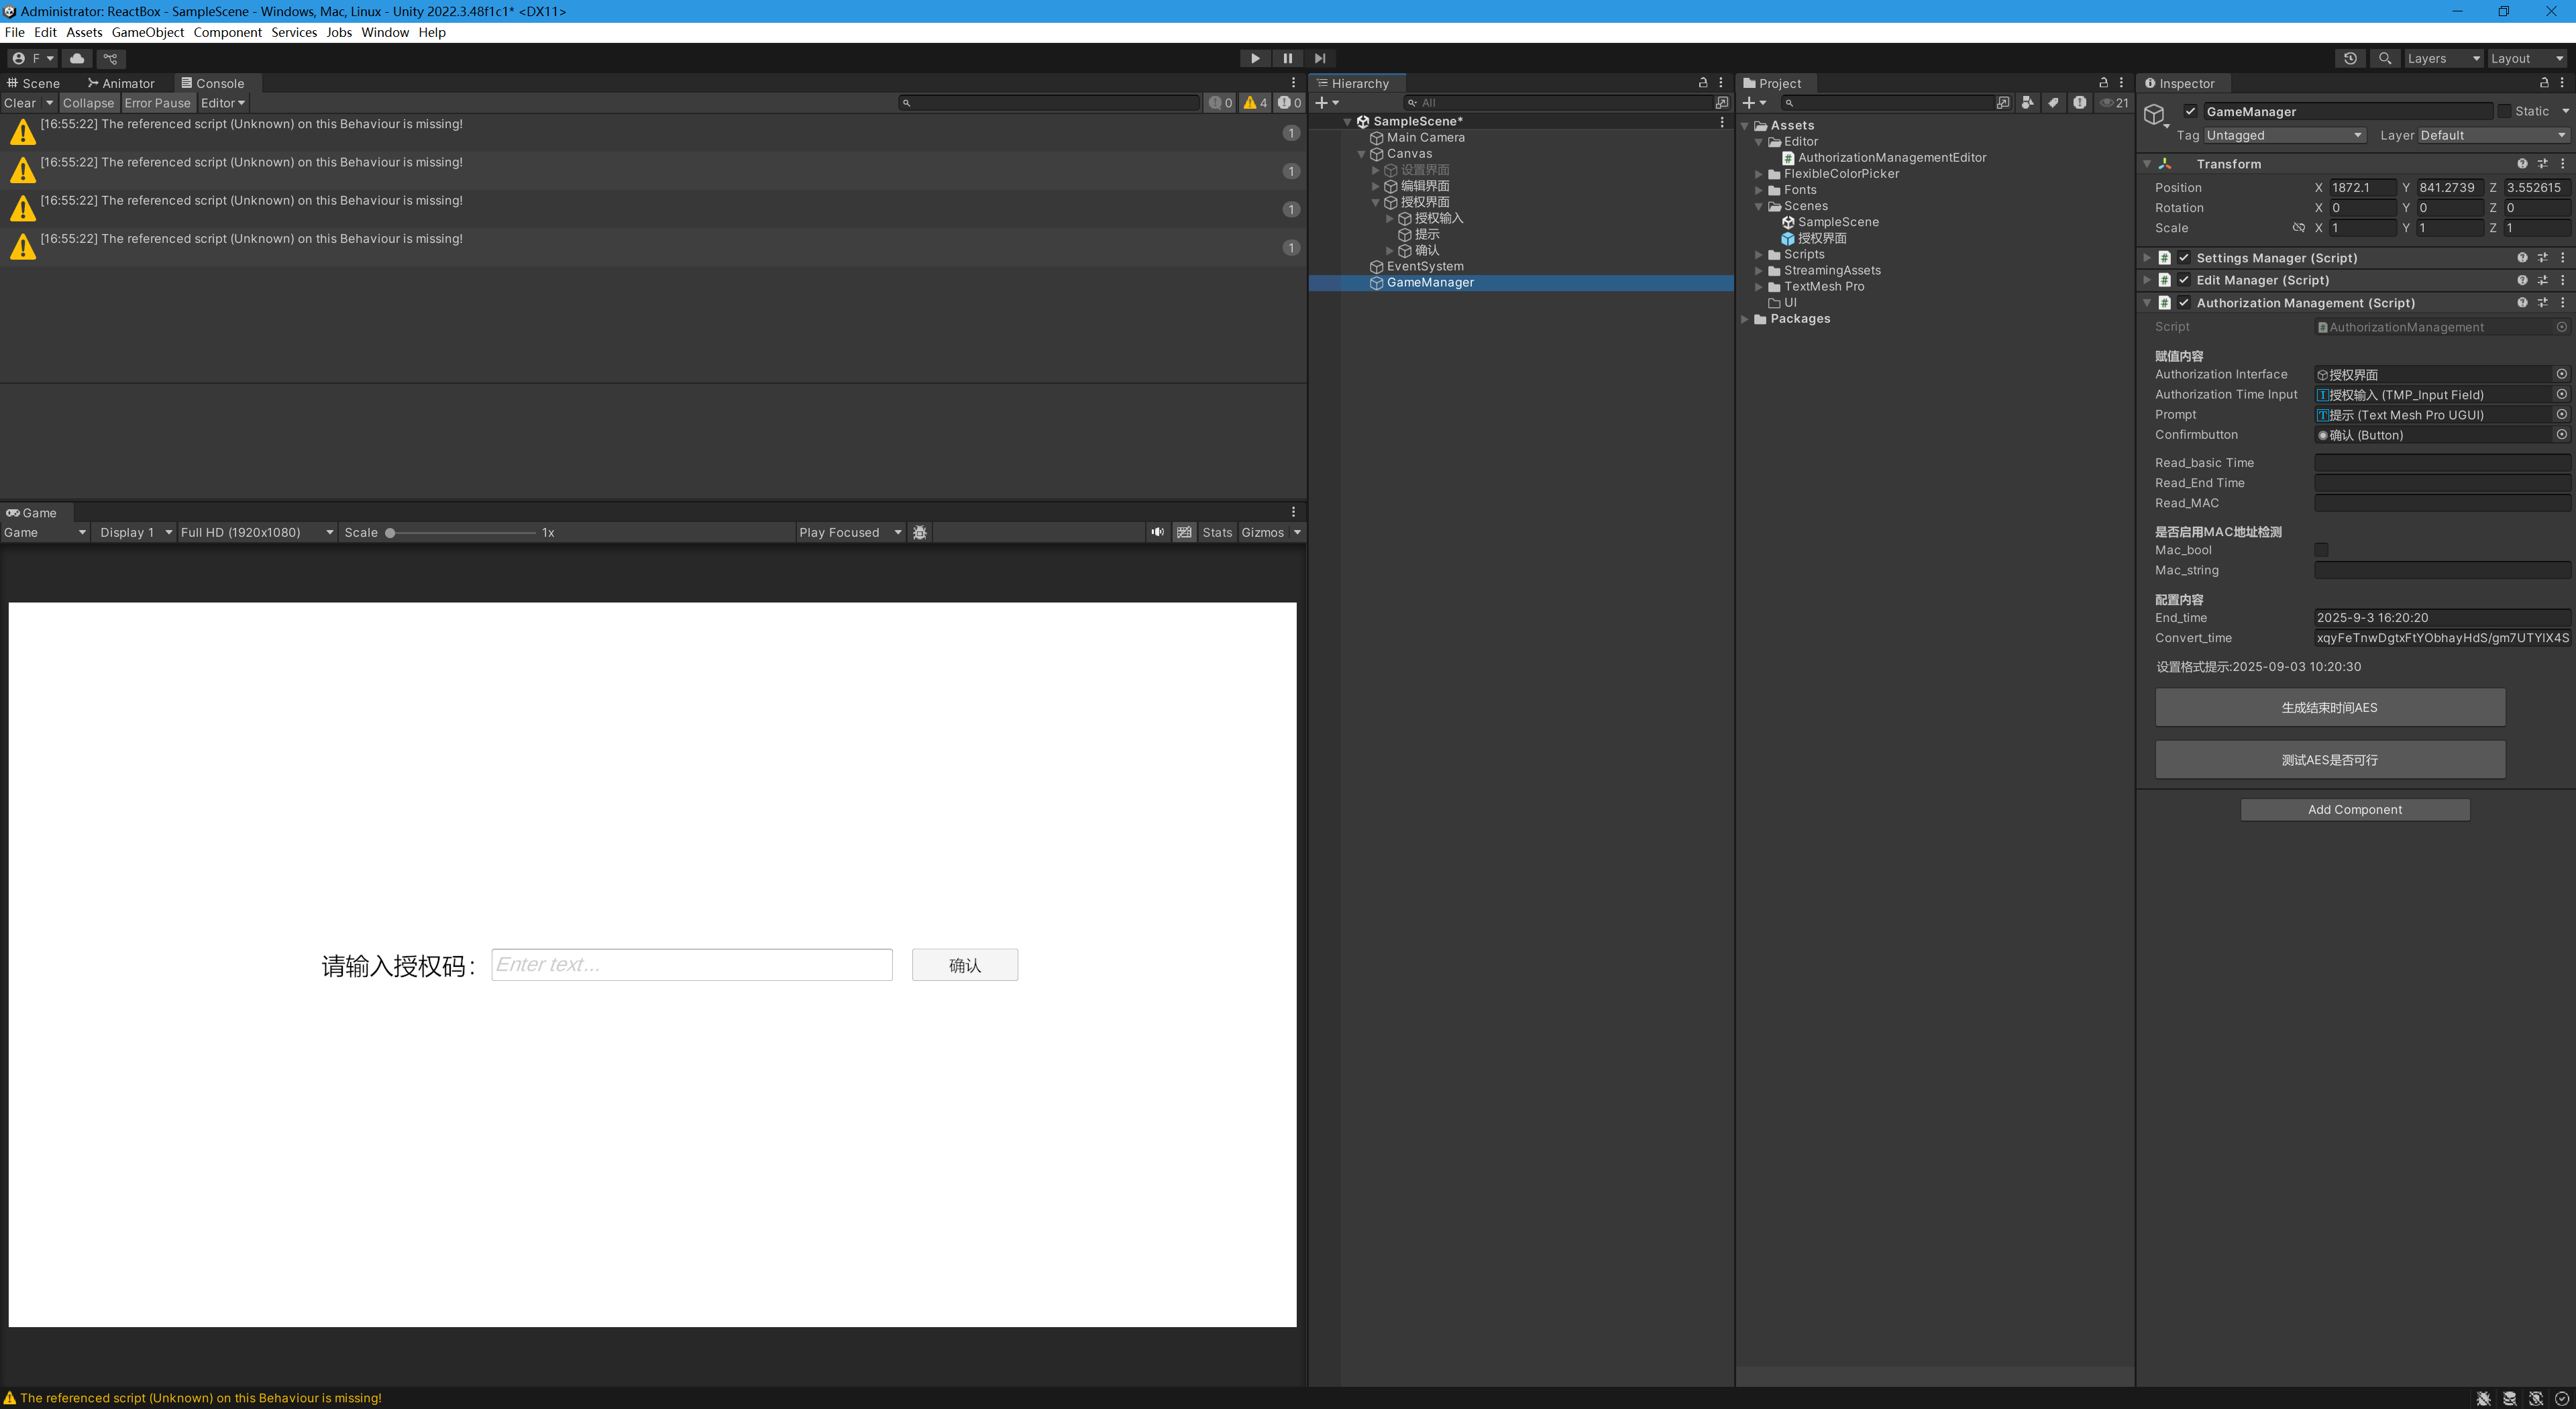Image resolution: width=2576 pixels, height=1409 pixels.
Task: Click the End_time value field
Action: tap(2442, 618)
